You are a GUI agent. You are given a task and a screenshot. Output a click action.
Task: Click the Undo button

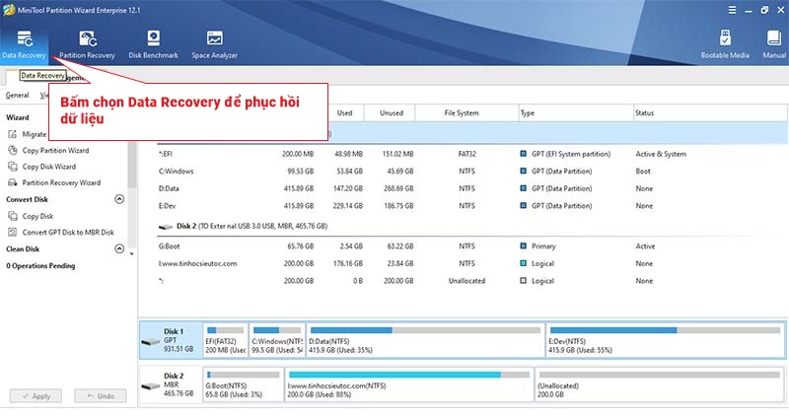101,396
